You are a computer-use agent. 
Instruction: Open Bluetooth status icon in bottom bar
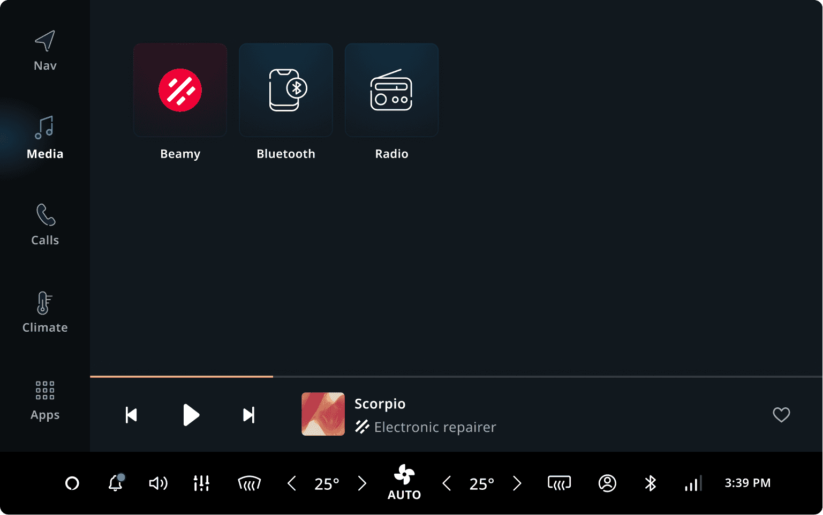[651, 483]
